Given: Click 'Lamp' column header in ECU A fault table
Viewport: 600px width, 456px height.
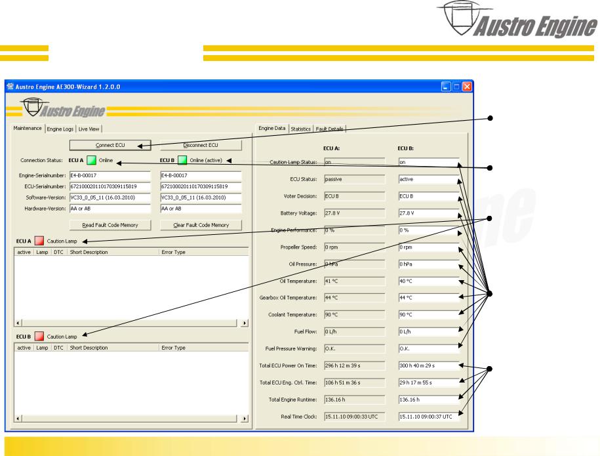Looking at the screenshot, I should (42, 253).
